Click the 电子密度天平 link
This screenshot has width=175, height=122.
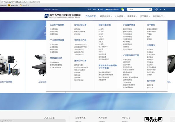[104, 47]
